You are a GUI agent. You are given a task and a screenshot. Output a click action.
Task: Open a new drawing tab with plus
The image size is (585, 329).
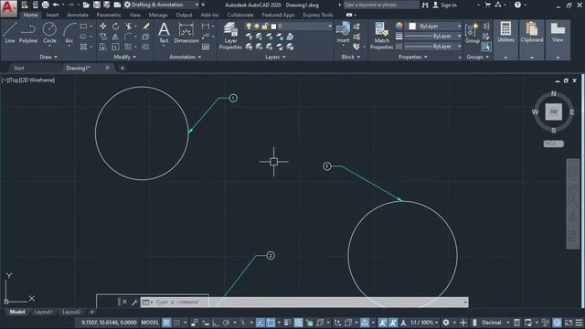[122, 68]
